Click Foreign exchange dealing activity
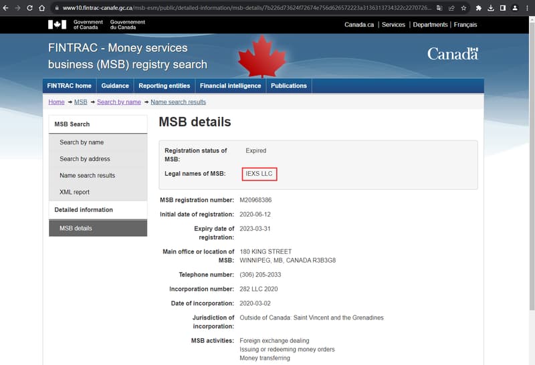This screenshot has height=365, width=535. [274, 340]
